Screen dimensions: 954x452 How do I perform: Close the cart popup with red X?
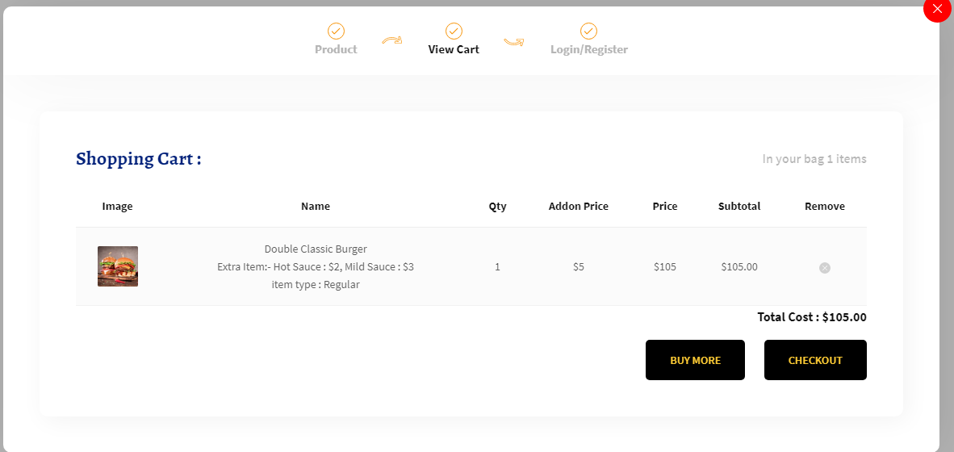pos(938,9)
